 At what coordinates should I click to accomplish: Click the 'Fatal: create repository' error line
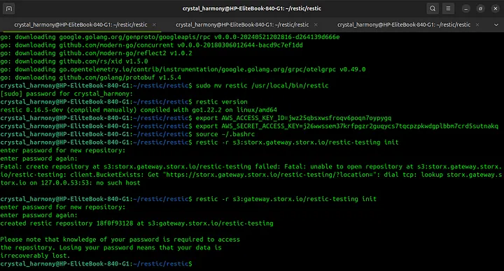click(x=251, y=167)
